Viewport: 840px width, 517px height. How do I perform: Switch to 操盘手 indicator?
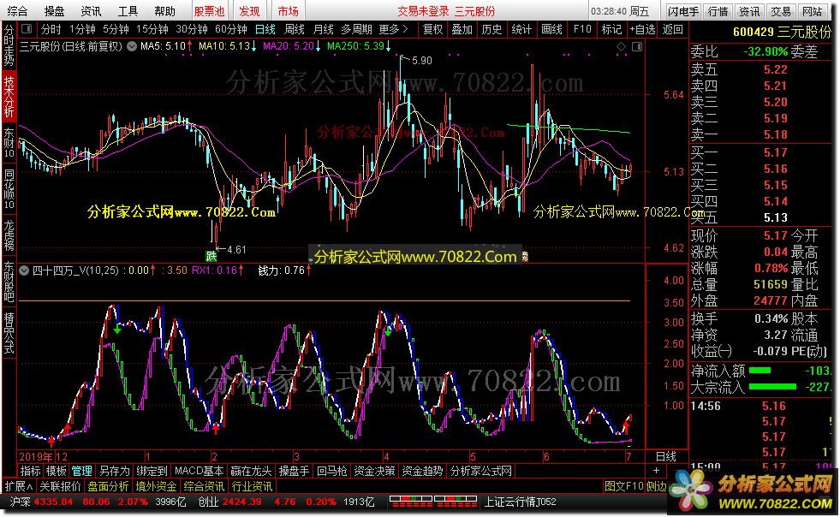tap(294, 471)
